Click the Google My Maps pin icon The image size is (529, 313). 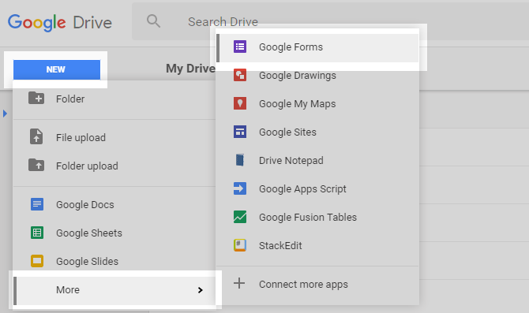tap(240, 103)
